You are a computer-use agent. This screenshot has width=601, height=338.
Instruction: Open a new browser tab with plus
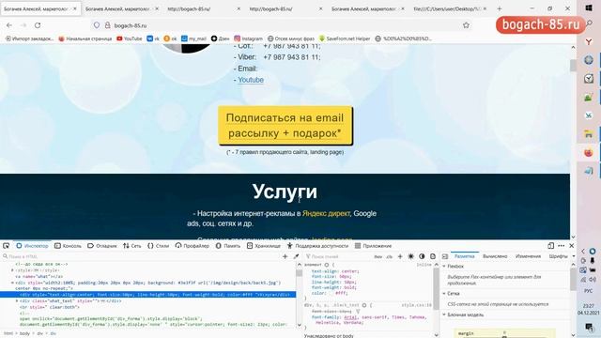coord(499,8)
